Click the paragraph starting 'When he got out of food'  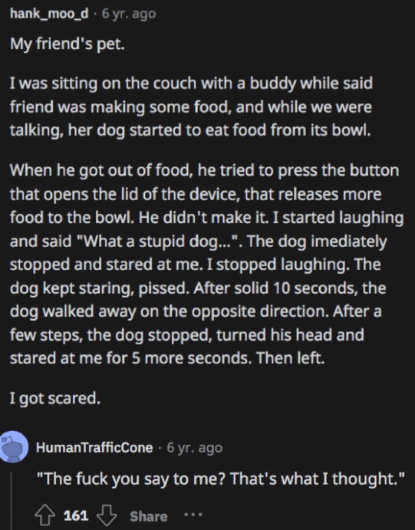207,265
